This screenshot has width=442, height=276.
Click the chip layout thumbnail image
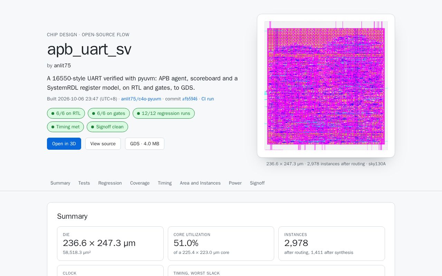tap(326, 86)
